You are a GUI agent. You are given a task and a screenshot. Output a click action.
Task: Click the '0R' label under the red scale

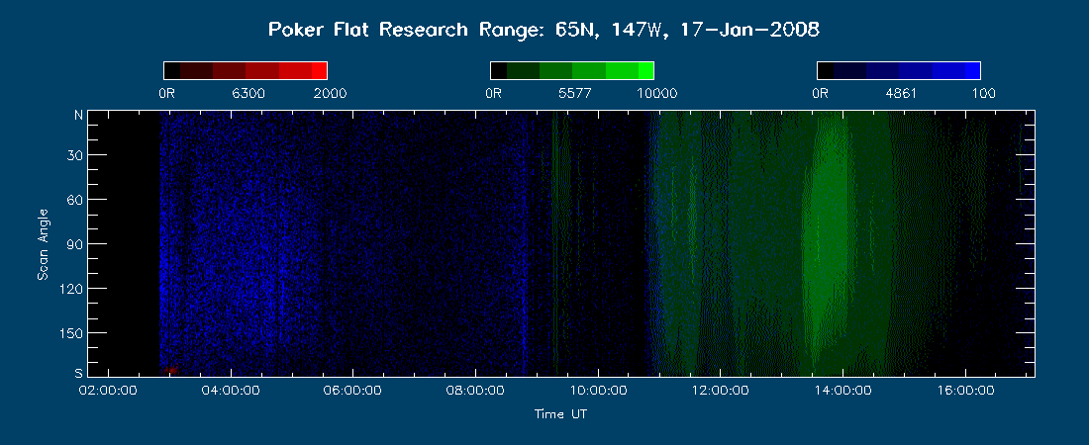[x=166, y=94]
